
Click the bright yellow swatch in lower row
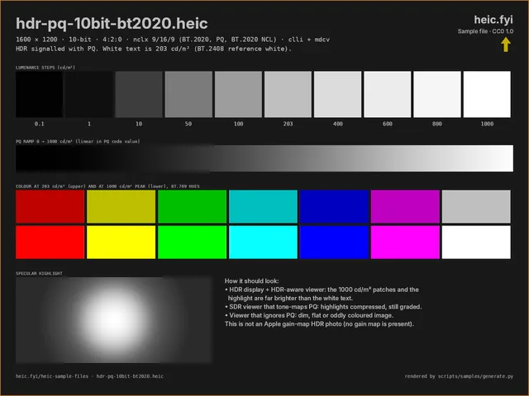click(122, 242)
